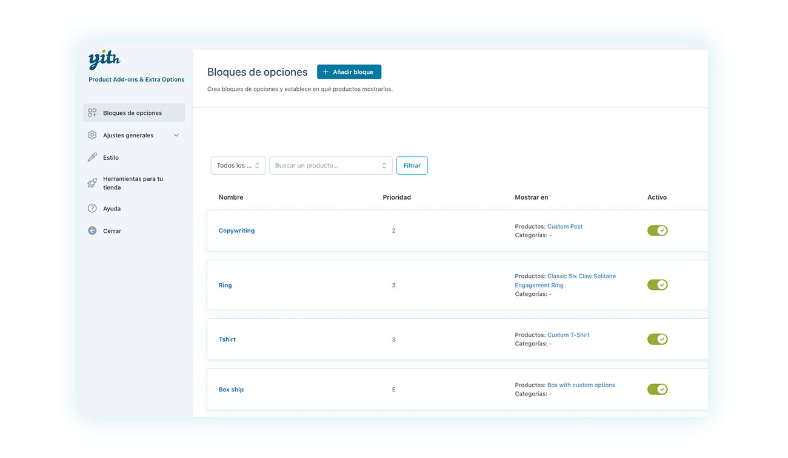This screenshot has width=788, height=458.
Task: Disable the Copywriting block toggle
Action: 657,231
